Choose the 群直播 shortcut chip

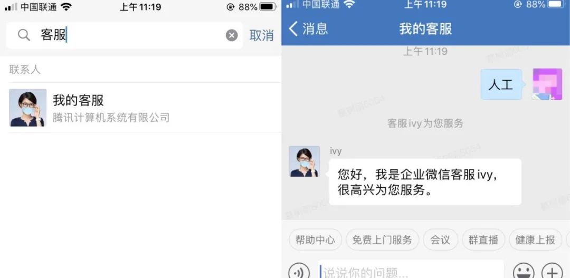click(x=483, y=240)
